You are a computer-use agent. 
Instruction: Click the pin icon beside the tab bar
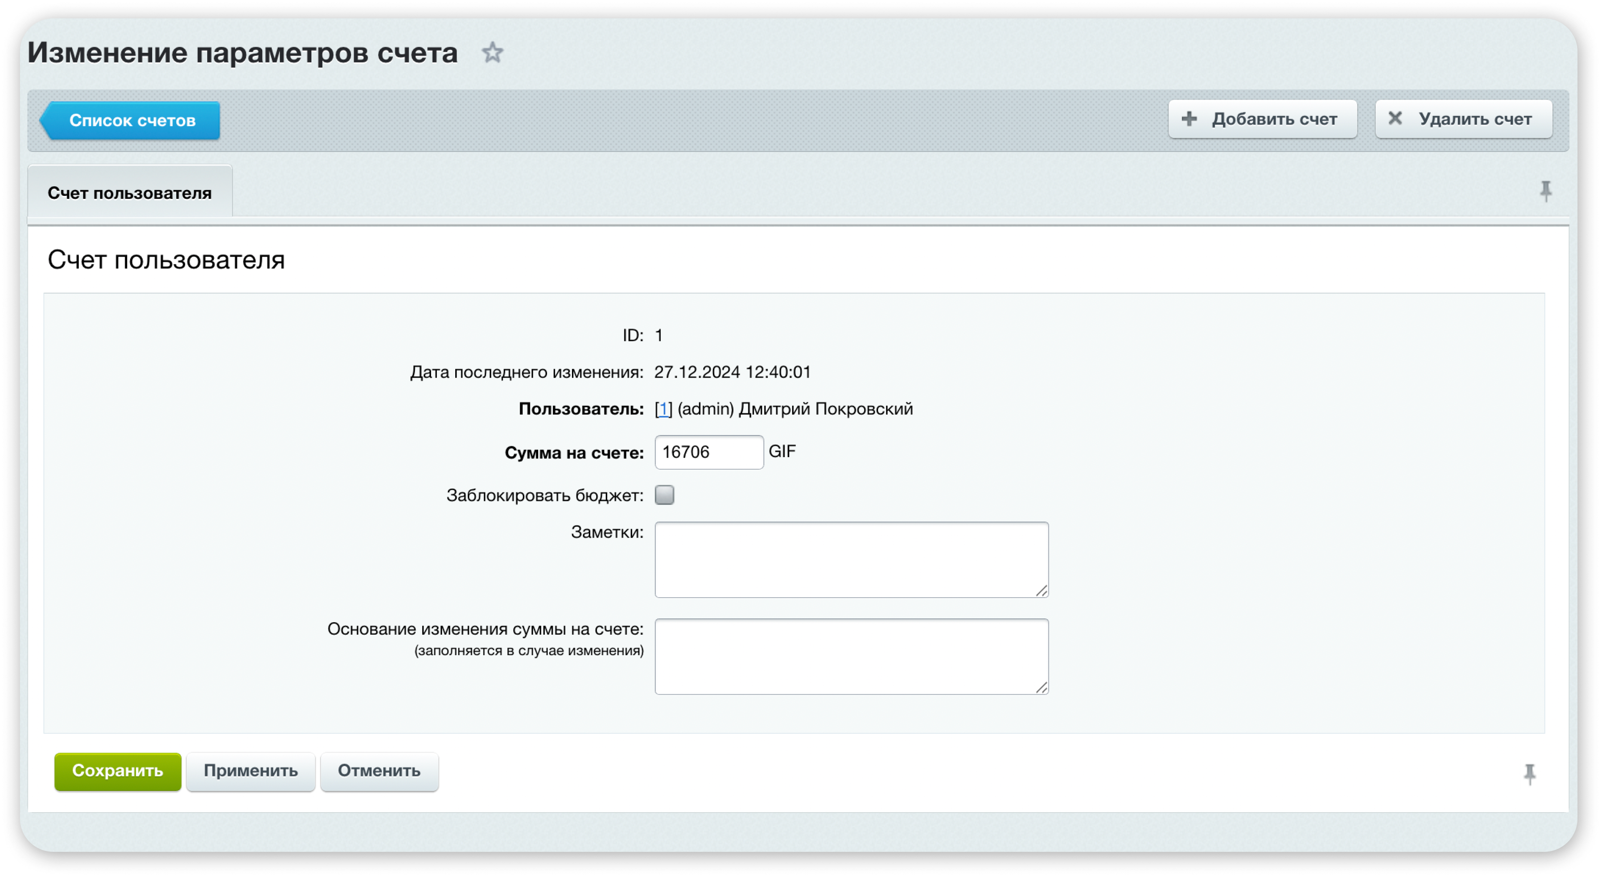click(1545, 191)
